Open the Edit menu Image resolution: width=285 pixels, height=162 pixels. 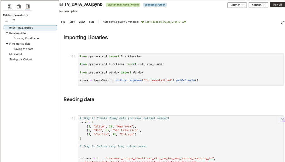[x=72, y=22]
